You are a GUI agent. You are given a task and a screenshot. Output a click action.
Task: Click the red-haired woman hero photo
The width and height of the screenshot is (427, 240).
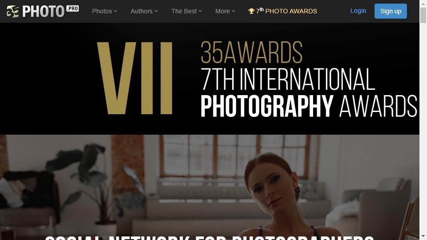[209, 187]
